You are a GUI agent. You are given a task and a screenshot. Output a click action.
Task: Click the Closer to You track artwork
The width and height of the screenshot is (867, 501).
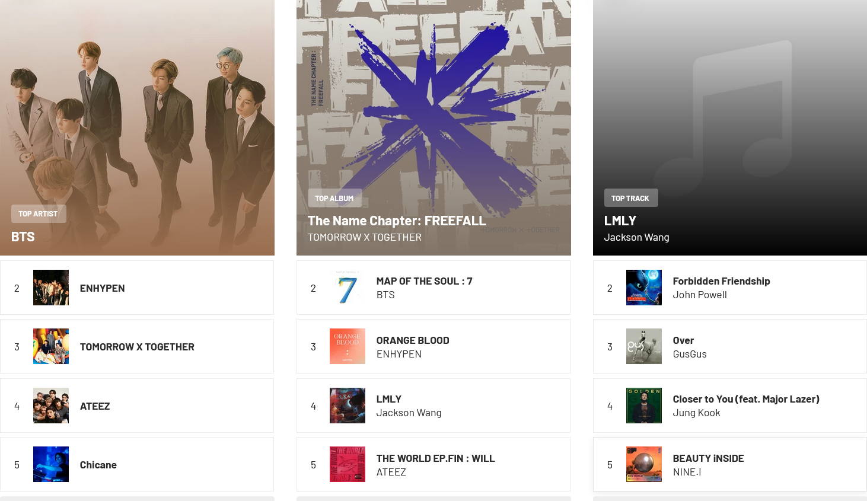pos(644,406)
